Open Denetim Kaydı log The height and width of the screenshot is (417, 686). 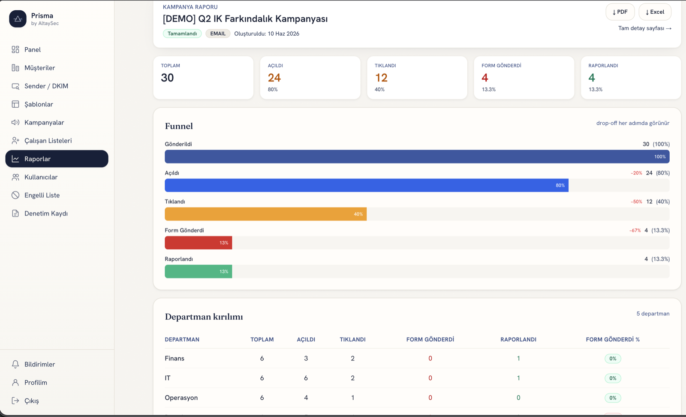57,214
